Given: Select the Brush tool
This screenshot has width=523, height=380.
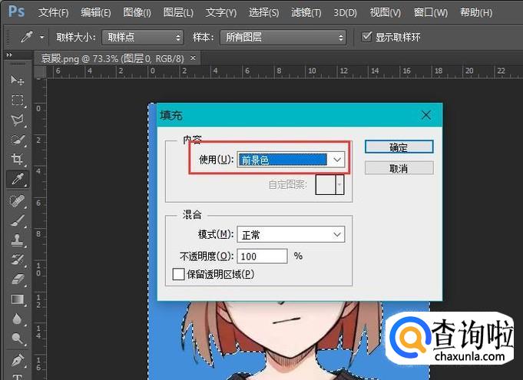Looking at the screenshot, I should (x=17, y=220).
